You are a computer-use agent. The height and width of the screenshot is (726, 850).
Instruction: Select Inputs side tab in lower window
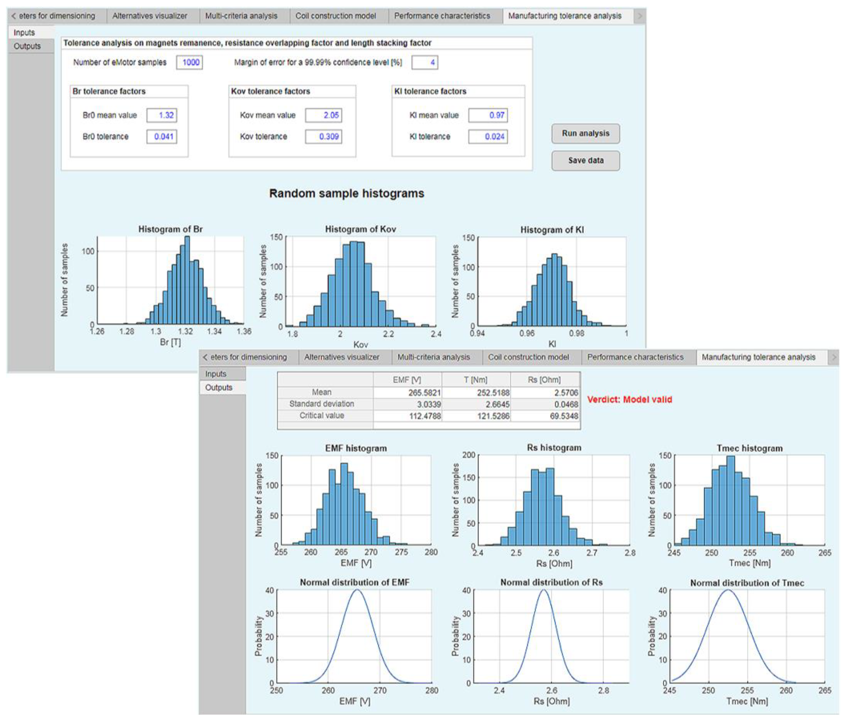216,374
